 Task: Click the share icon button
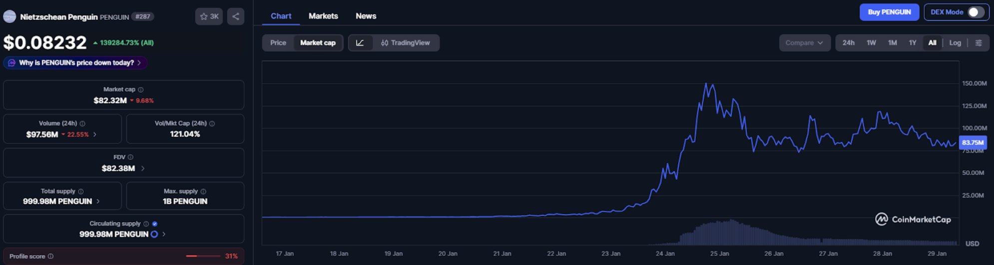(235, 16)
